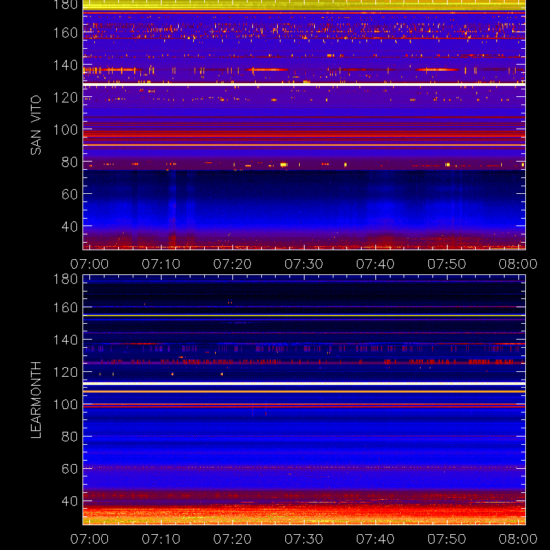Select the 120 tick label on Learmonth axis
Screen dimensions: 550x550
pos(65,372)
